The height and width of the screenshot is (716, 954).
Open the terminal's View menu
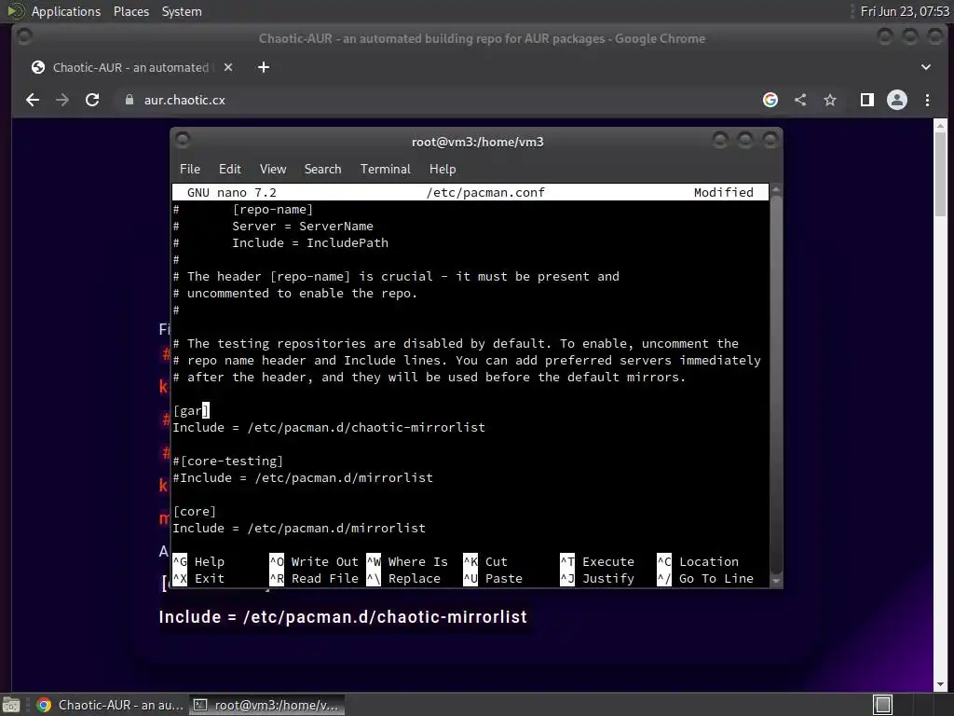coord(273,169)
